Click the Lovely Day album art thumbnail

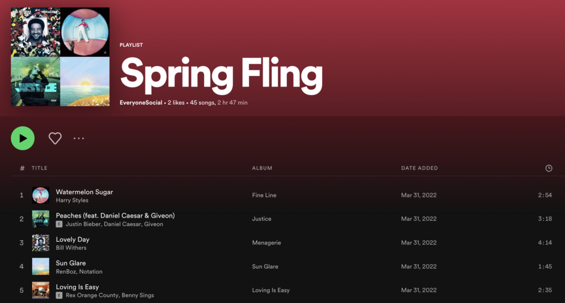pyautogui.click(x=40, y=242)
